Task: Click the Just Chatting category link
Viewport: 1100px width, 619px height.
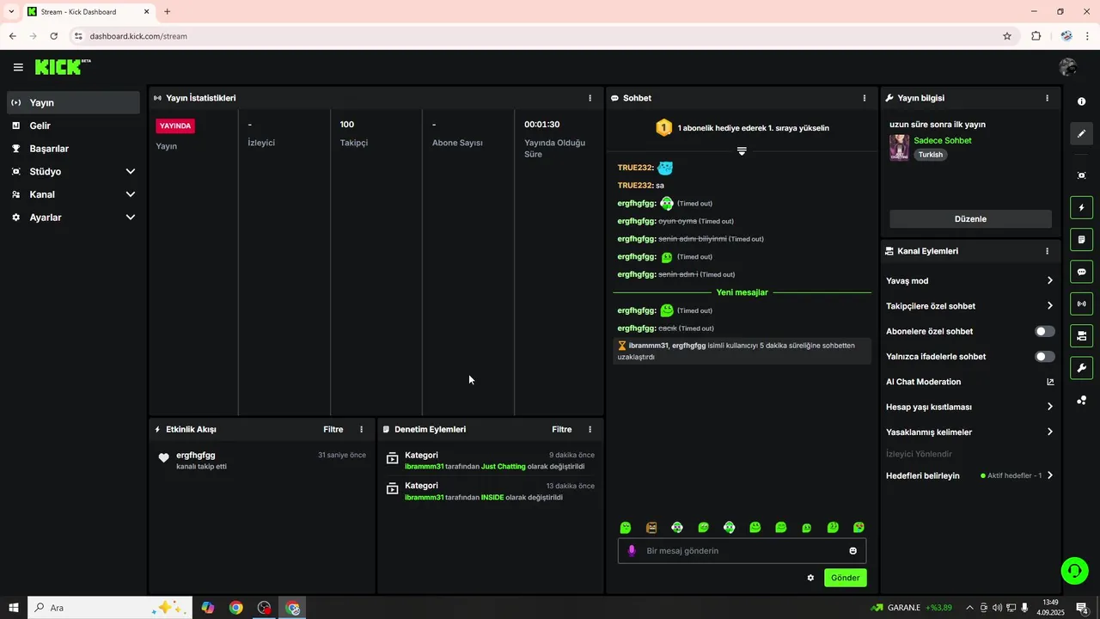Action: [x=503, y=467]
